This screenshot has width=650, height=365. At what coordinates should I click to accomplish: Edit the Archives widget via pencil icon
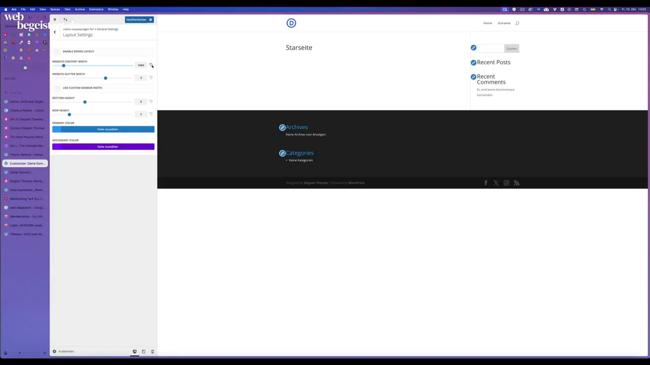[282, 127]
